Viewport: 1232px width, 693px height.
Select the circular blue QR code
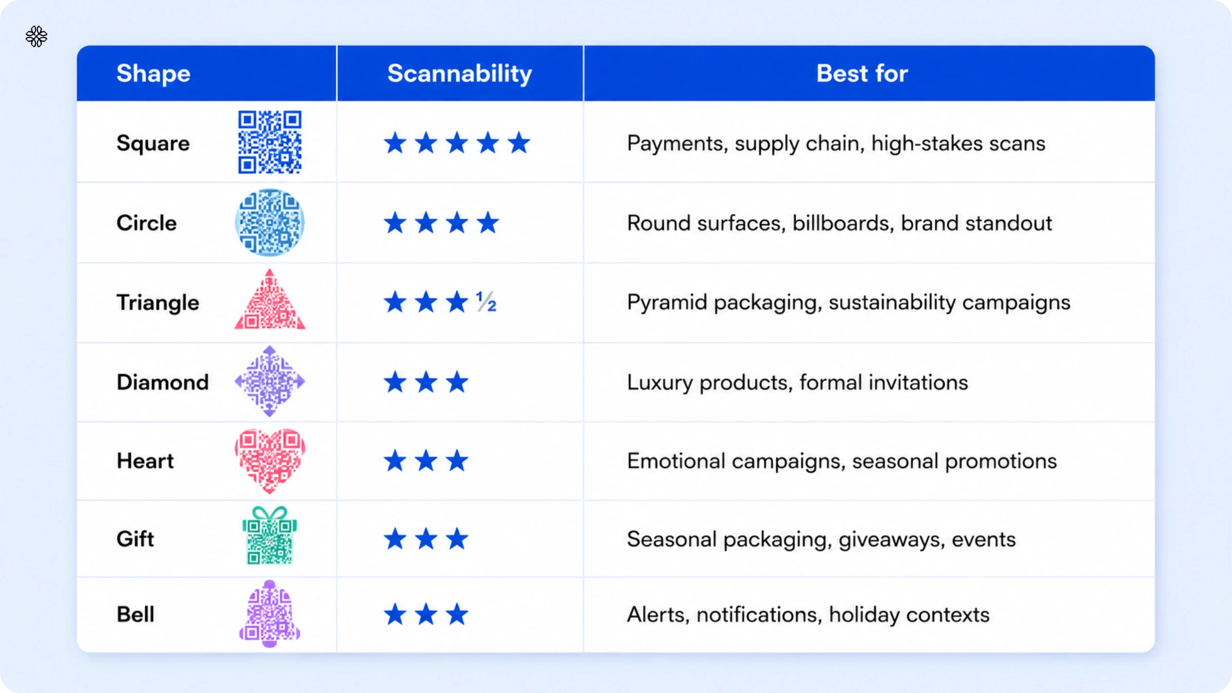click(x=269, y=222)
